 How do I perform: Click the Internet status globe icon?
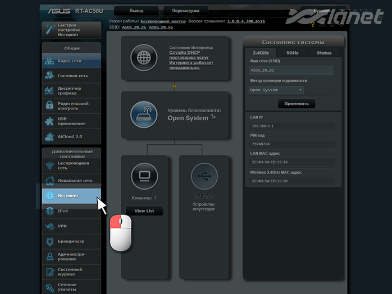[144, 58]
